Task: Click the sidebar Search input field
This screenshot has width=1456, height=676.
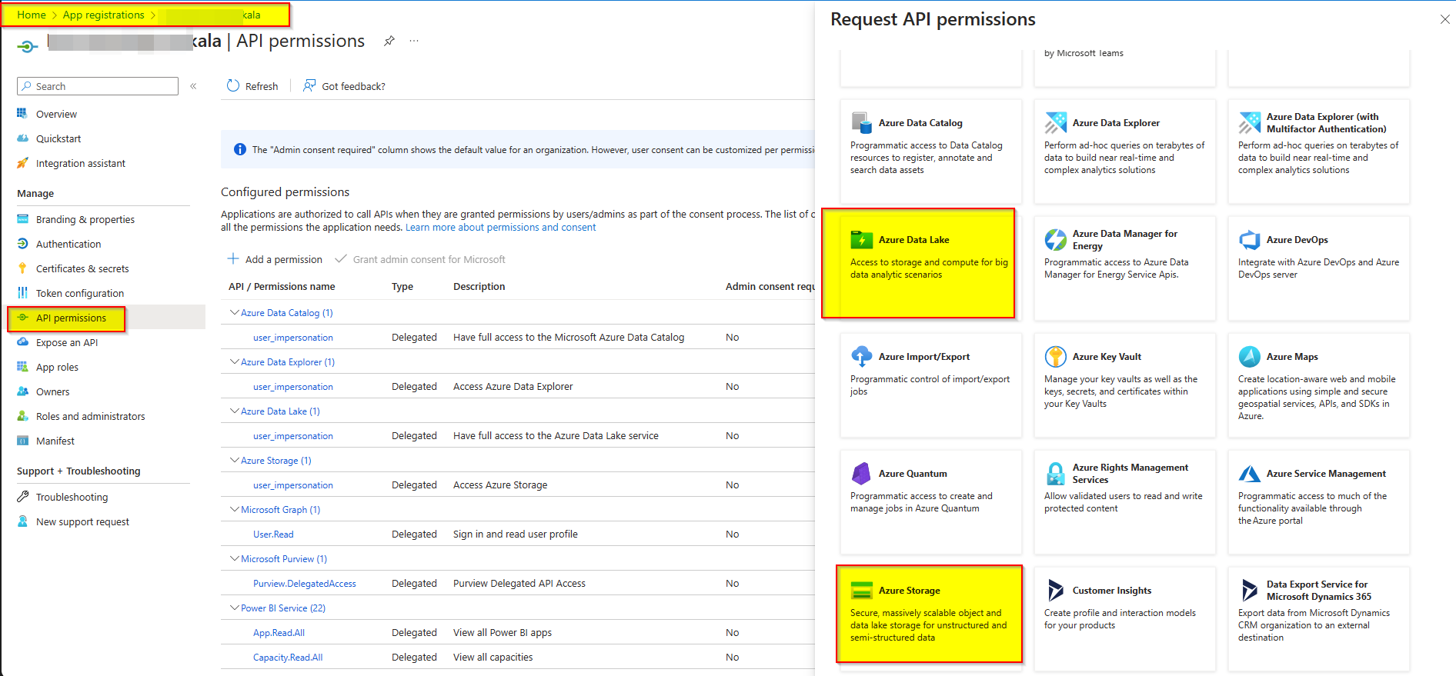Action: pos(98,86)
